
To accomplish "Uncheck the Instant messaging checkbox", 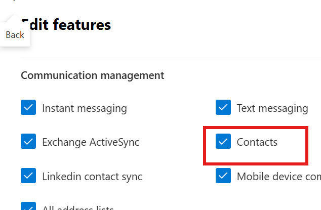I will point(28,107).
